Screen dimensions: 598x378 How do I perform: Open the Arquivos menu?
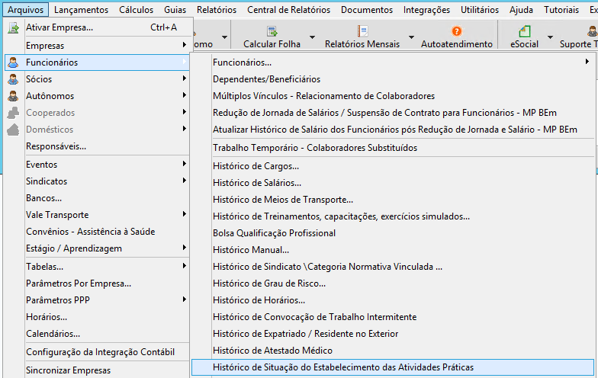(26, 9)
